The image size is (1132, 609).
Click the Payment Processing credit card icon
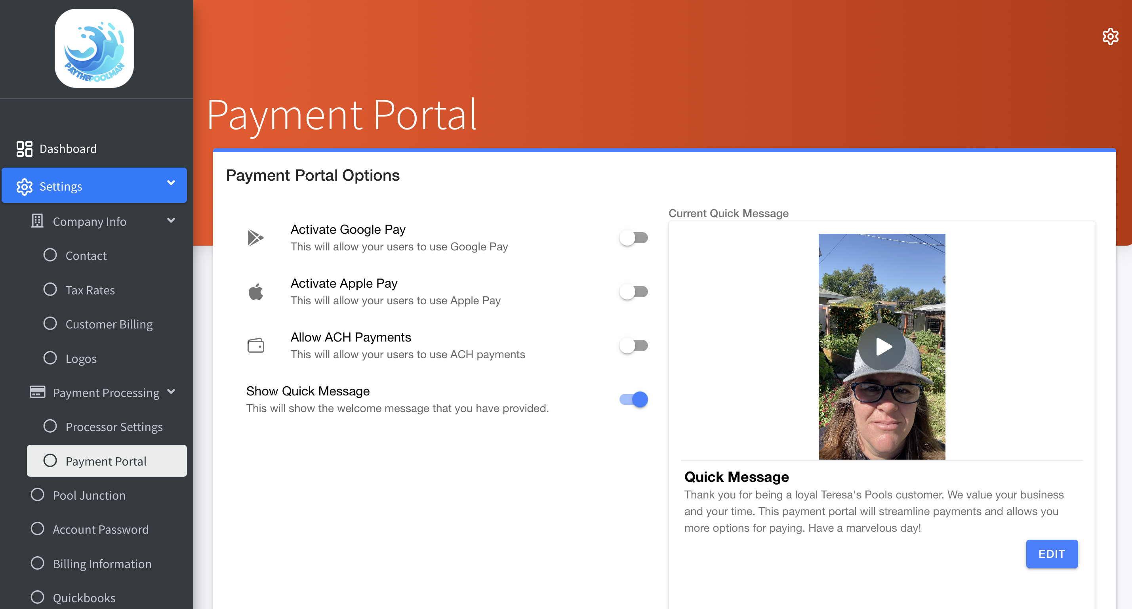tap(37, 392)
